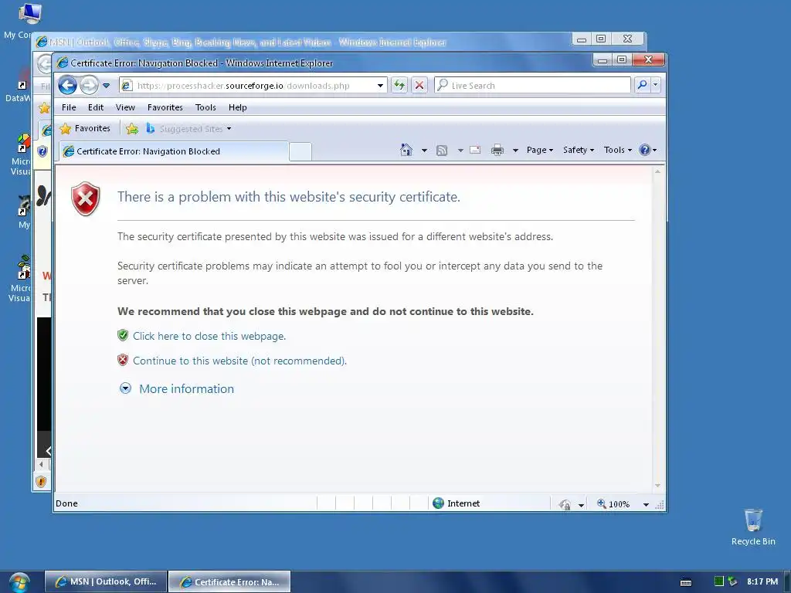The width and height of the screenshot is (791, 593).
Task: Go back with the Back arrow button
Action: click(x=68, y=85)
